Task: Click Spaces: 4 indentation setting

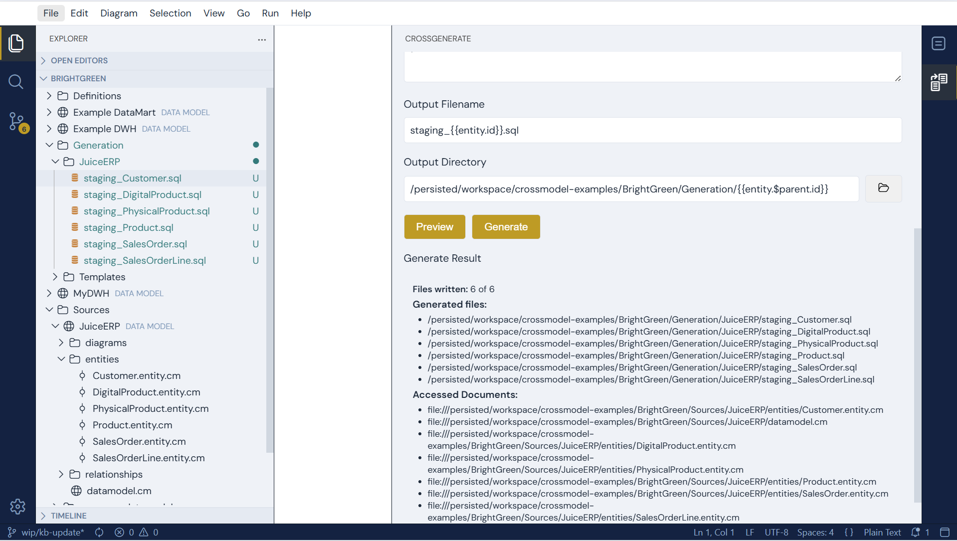Action: pos(815,532)
